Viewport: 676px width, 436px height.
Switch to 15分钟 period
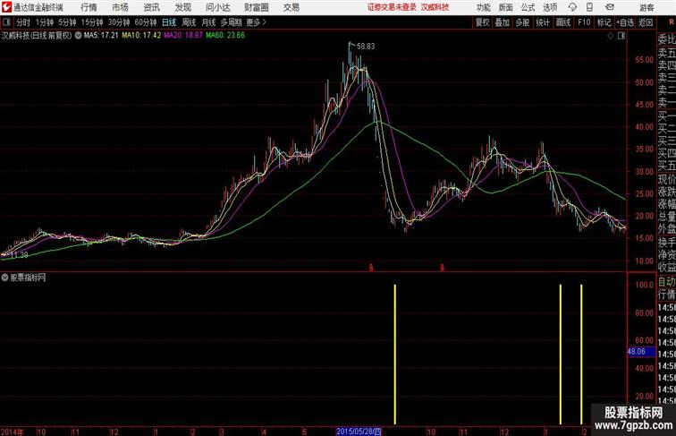pos(92,22)
